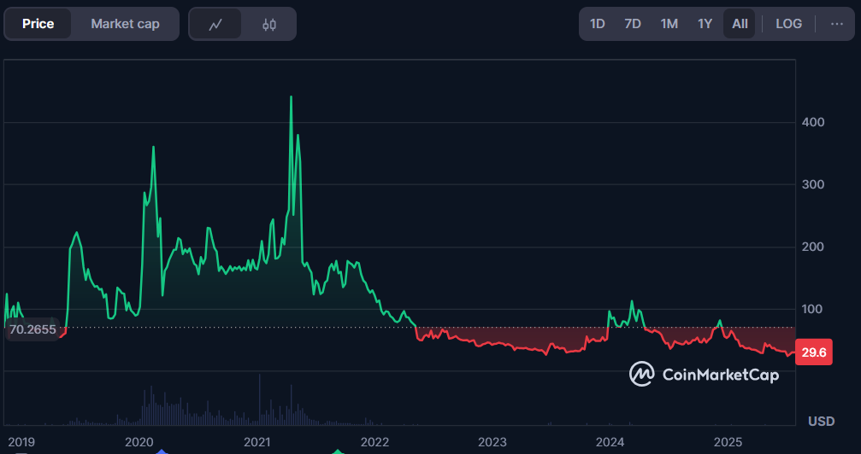Select the line chart view icon
The image size is (861, 454).
click(215, 24)
